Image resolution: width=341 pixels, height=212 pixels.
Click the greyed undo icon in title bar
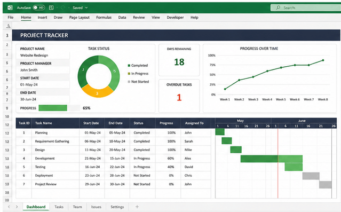(63, 7)
